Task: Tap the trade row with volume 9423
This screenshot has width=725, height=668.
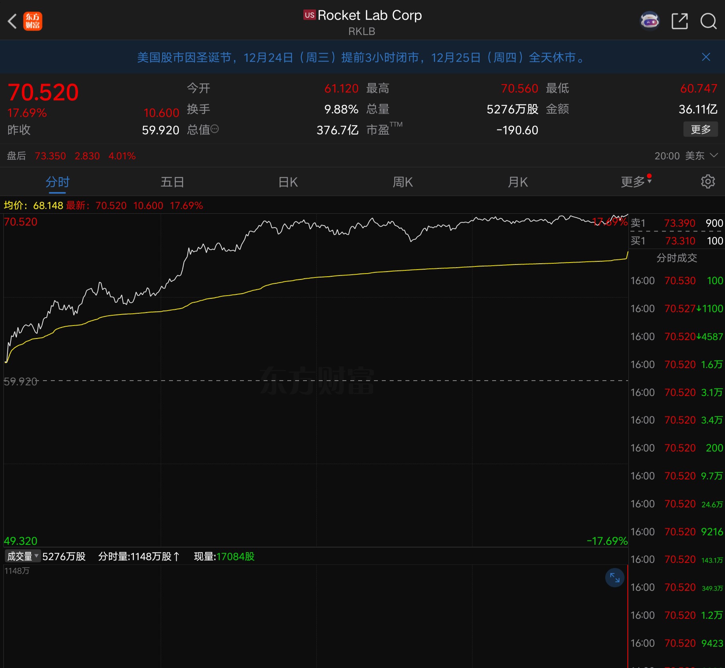Action: pyautogui.click(x=677, y=643)
